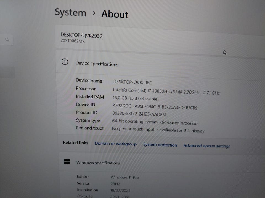This screenshot has height=198, width=265.
Task: Open System protection link
Action: click(x=160, y=145)
